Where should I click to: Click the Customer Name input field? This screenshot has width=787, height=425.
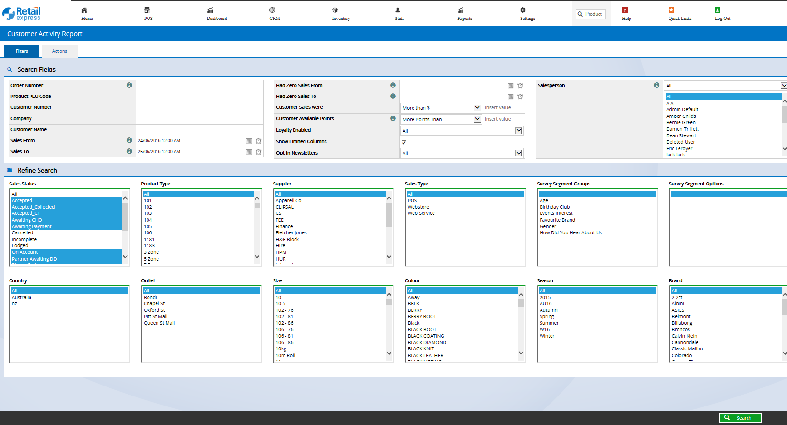pos(199,130)
